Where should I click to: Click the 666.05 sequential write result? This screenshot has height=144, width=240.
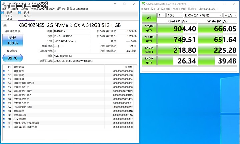pyautogui.click(x=217, y=28)
